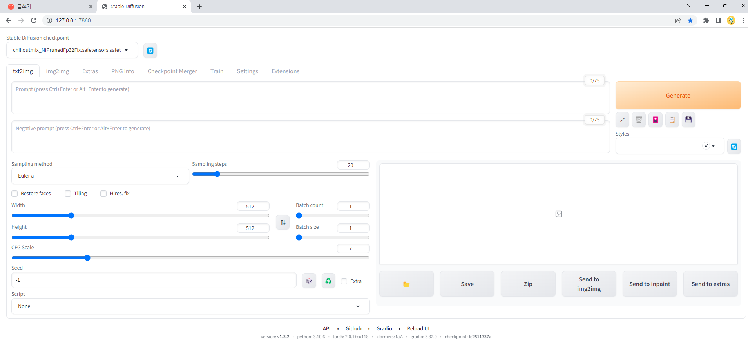Go to the Checkpoint Merger tab

tap(172, 71)
